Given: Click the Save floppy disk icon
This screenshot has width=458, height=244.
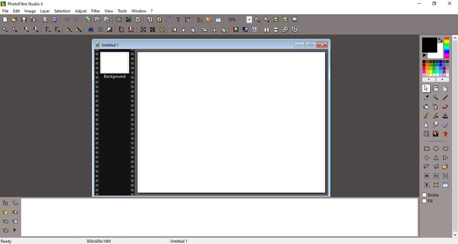Looking at the screenshot, I should tap(24, 20).
